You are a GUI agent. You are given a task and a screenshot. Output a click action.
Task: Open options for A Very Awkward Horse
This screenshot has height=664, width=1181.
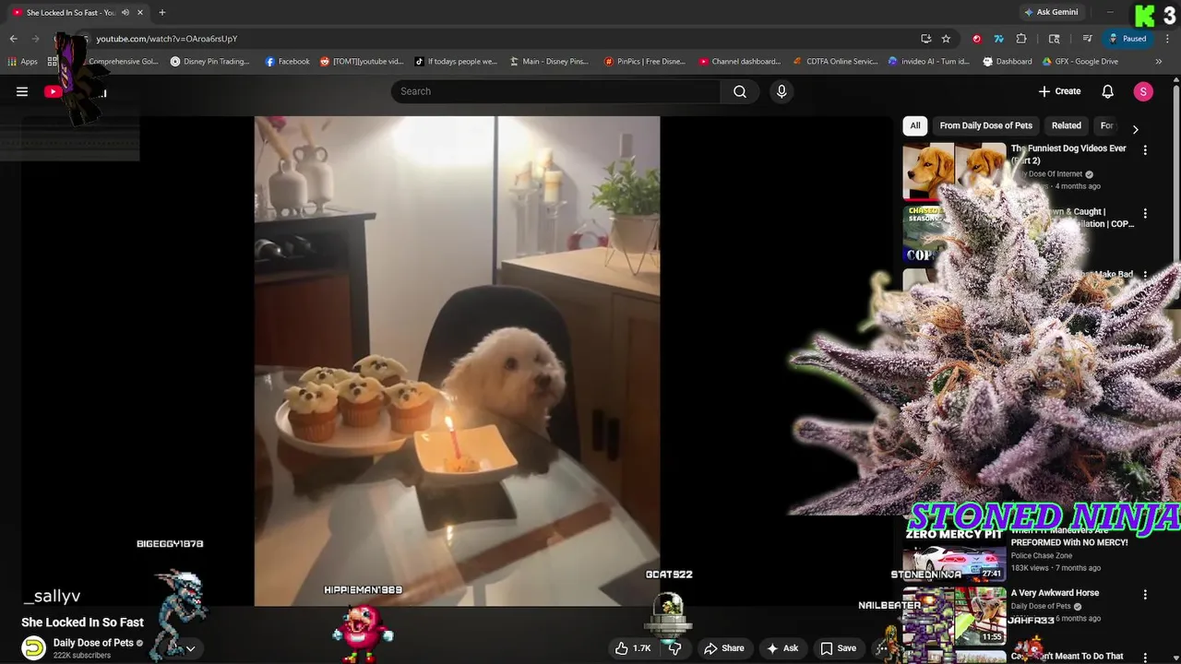(1145, 595)
